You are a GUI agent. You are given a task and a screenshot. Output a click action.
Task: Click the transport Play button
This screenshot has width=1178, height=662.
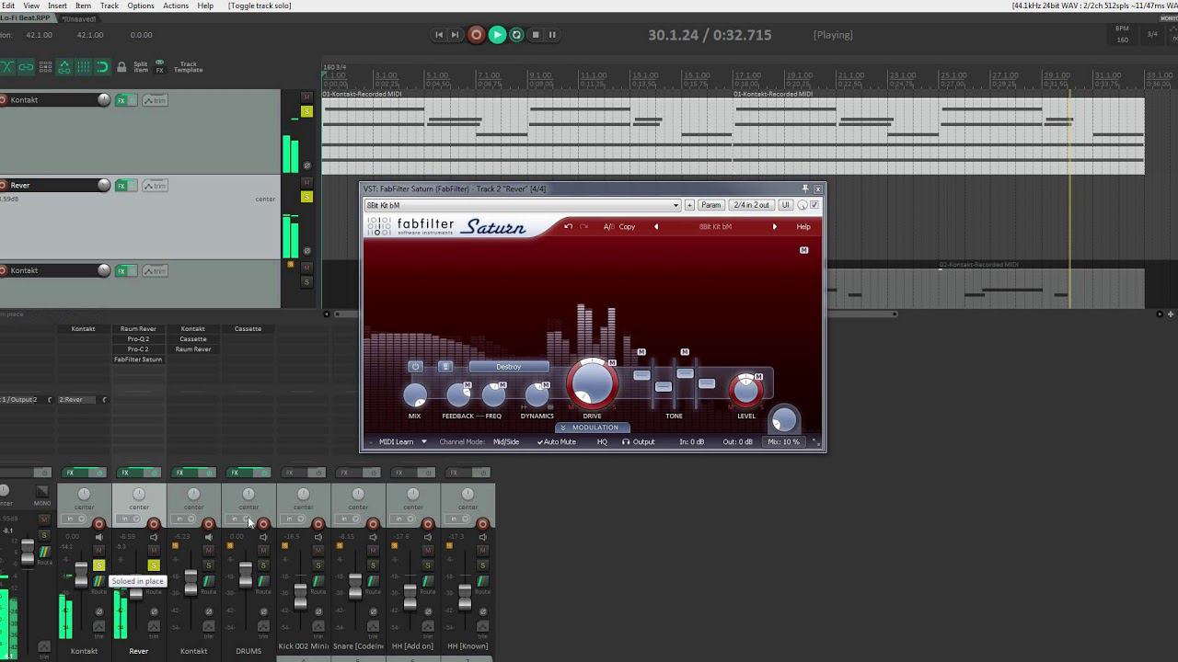(x=497, y=35)
